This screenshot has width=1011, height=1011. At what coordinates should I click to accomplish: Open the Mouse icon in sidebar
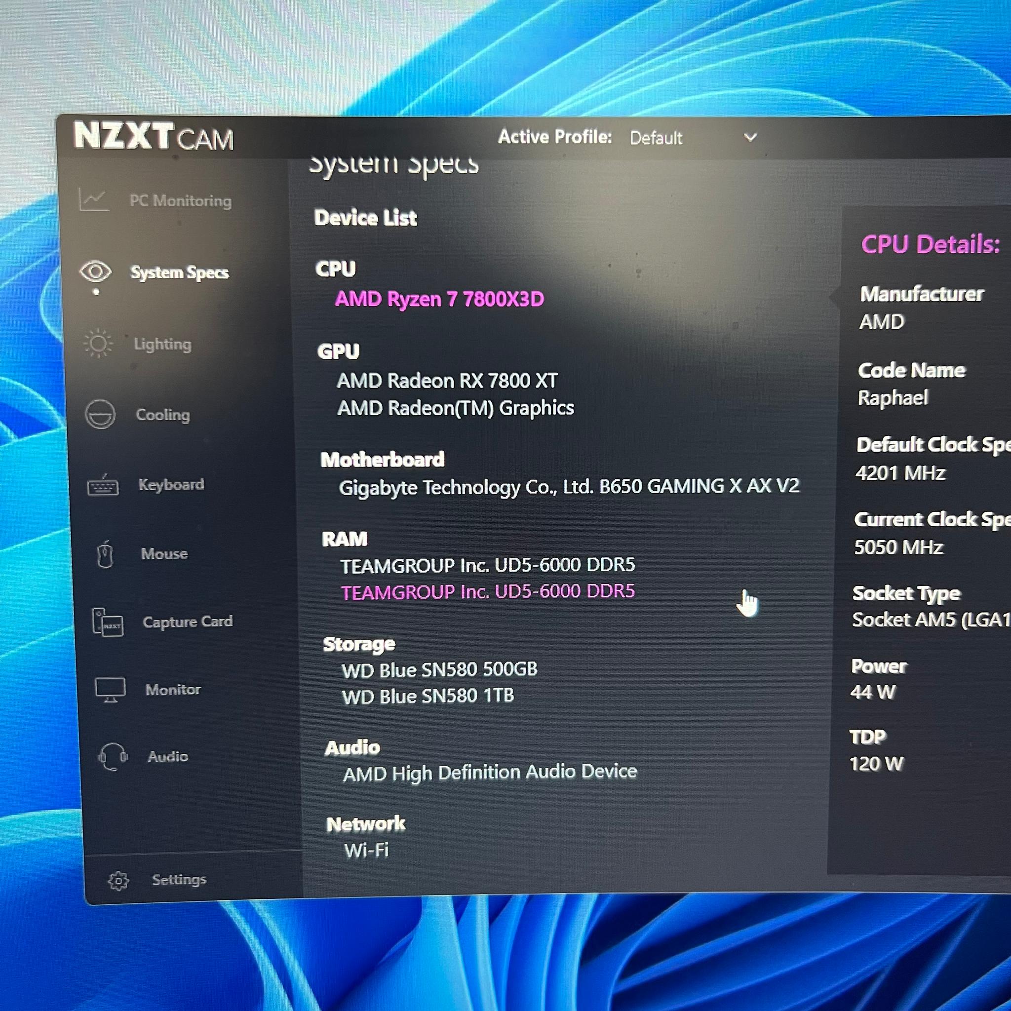click(x=105, y=554)
